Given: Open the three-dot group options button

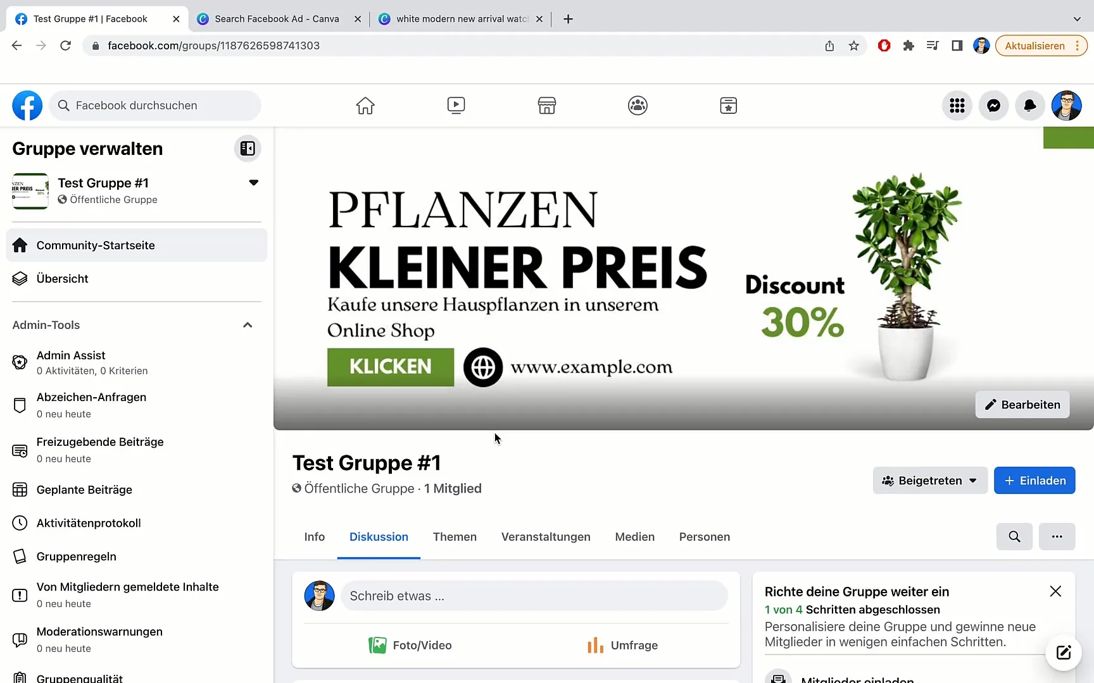Looking at the screenshot, I should (1057, 536).
